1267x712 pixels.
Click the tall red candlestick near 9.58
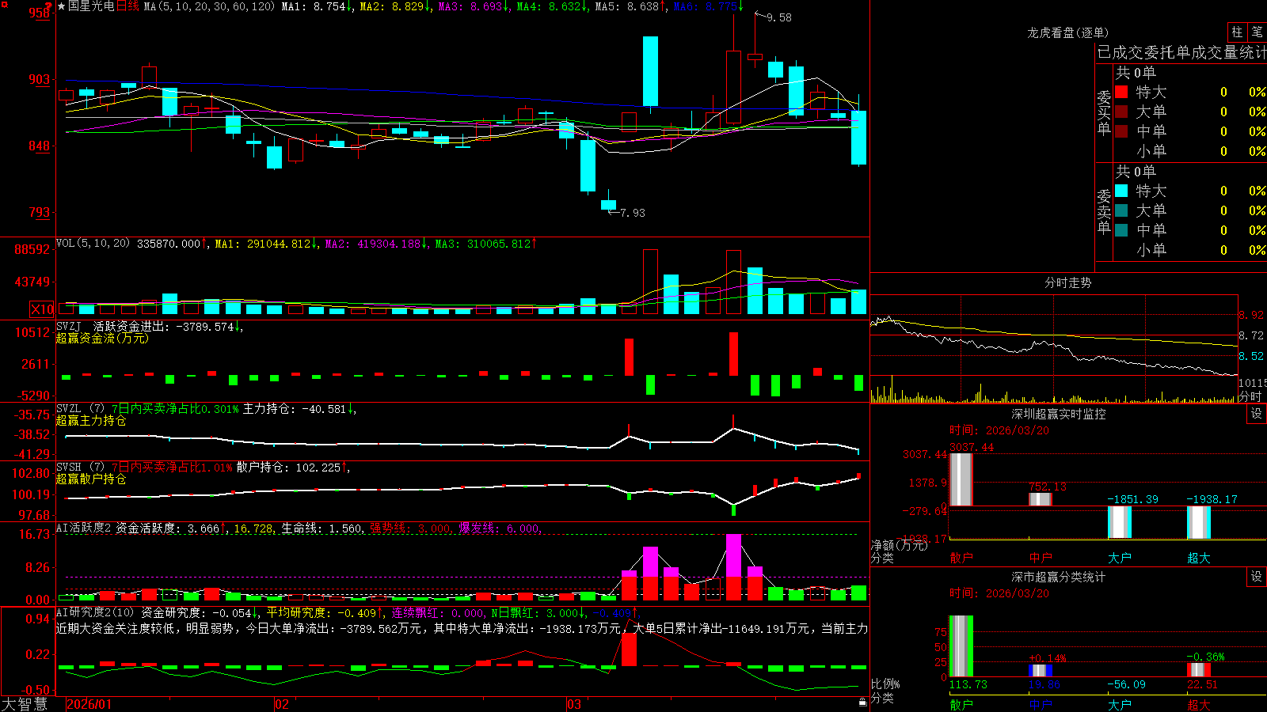click(x=734, y=87)
